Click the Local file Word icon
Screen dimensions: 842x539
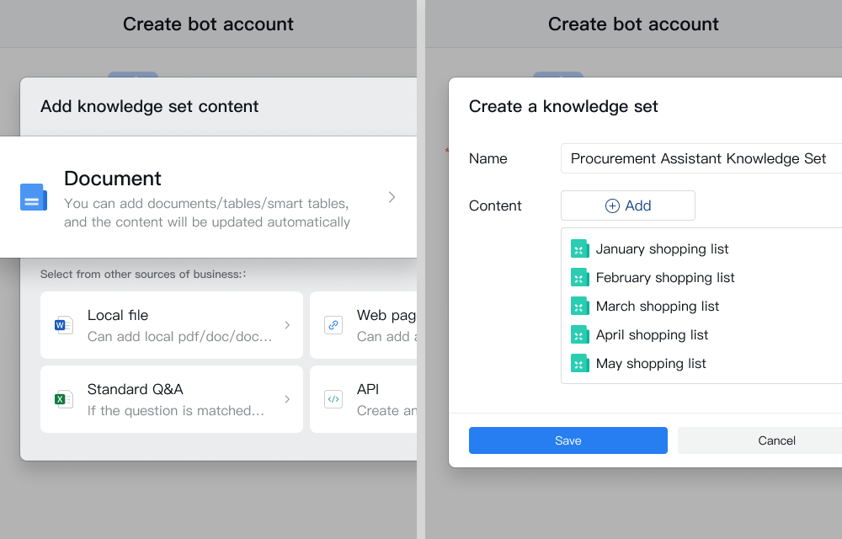64,325
